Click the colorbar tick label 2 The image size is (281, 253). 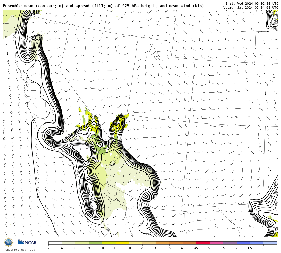point(48,248)
